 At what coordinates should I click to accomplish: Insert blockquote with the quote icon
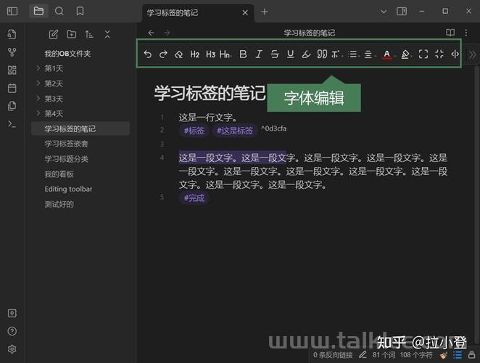pos(322,54)
